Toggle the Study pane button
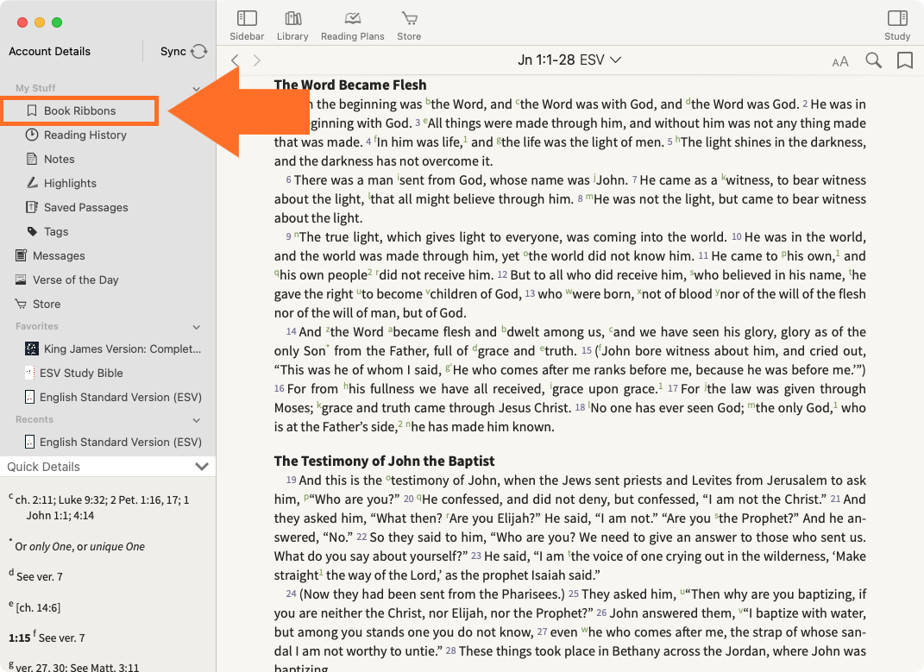Screen dimensions: 924x672 897,26
